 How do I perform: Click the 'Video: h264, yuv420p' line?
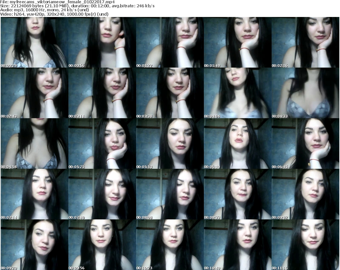(x=54, y=14)
